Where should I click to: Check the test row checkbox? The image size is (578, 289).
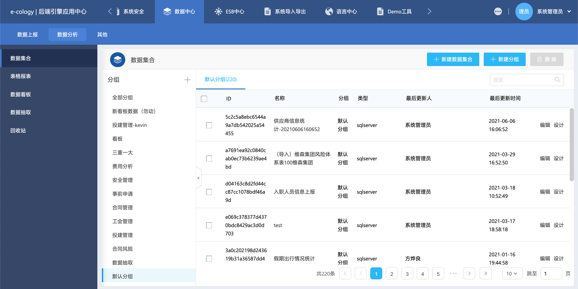coord(209,225)
